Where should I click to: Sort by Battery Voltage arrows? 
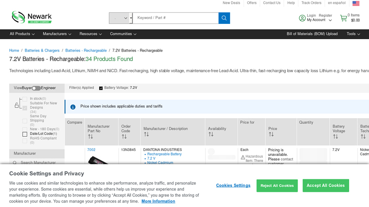pyautogui.click(x=335, y=137)
